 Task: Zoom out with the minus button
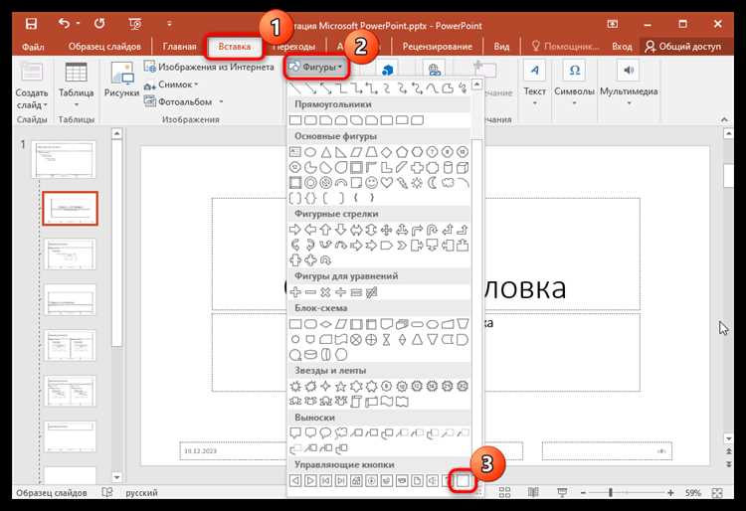[x=584, y=493]
